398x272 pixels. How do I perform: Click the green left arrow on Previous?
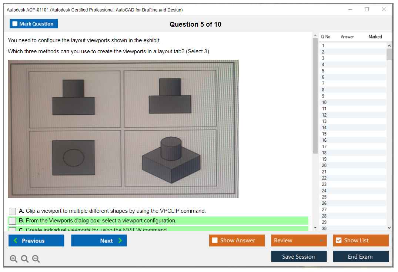pyautogui.click(x=16, y=241)
